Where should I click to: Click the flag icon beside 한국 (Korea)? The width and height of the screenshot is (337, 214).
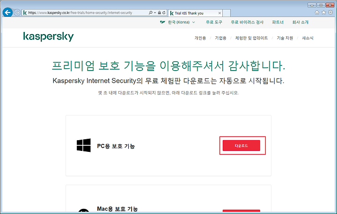(163, 22)
